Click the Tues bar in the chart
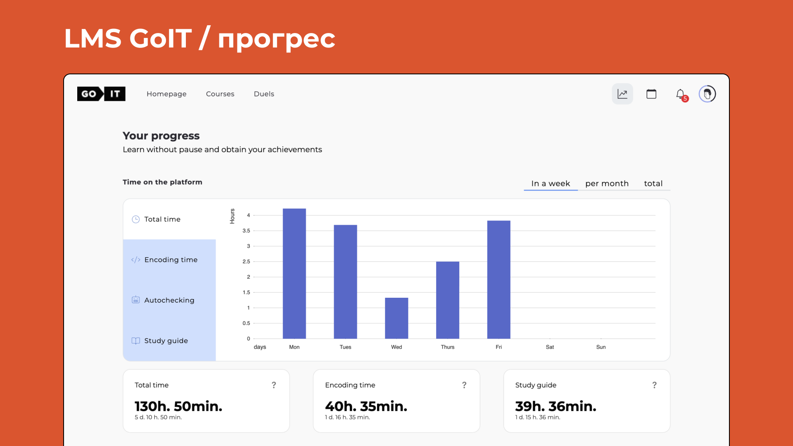The width and height of the screenshot is (793, 446). pos(345,282)
